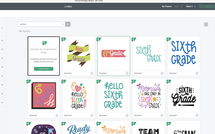Viewport: 215px width, 134px height.
Task: Click the search magnifier button
Action: point(68,24)
